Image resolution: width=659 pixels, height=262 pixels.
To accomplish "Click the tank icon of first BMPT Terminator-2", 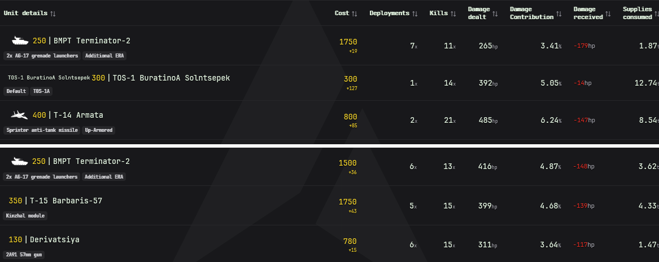I will 20,41.
